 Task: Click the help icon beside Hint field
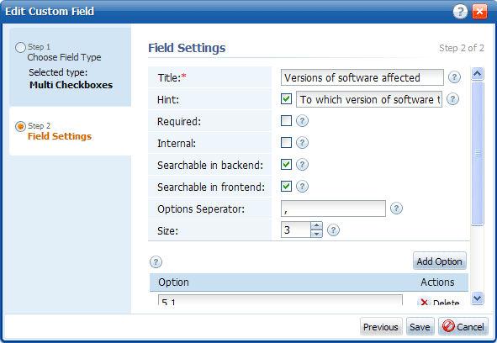click(x=452, y=99)
